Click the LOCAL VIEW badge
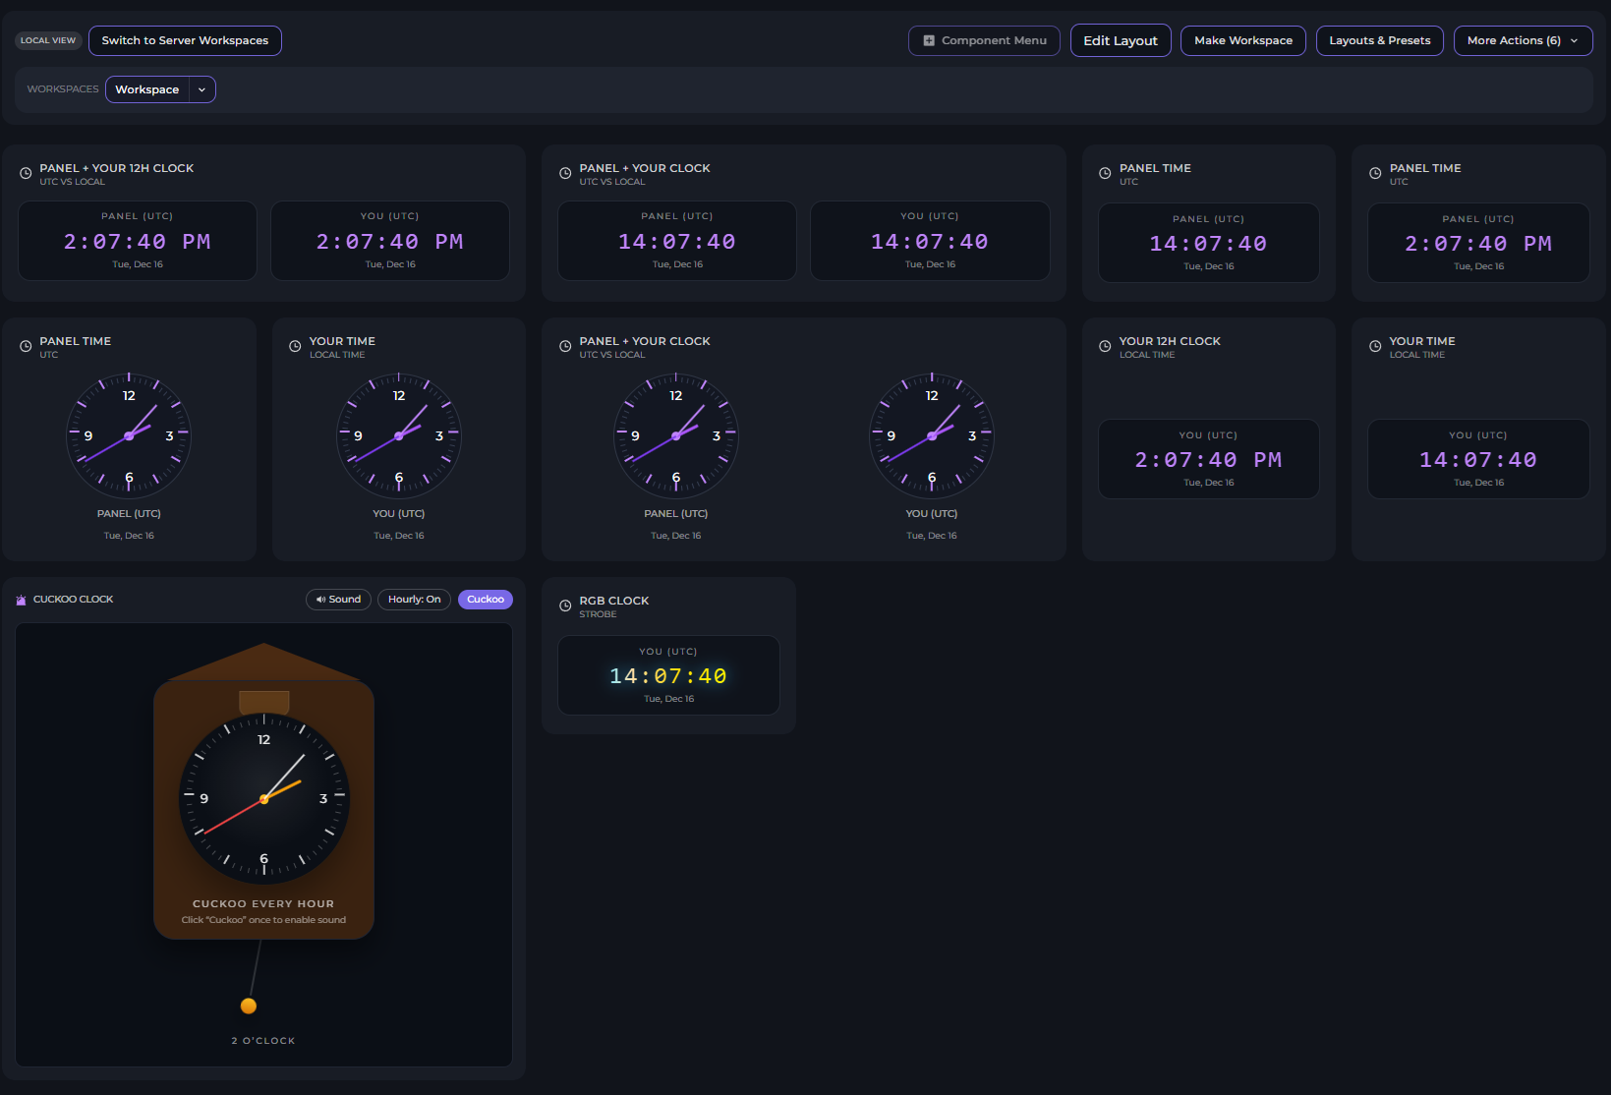The height and width of the screenshot is (1095, 1611). tap(48, 41)
